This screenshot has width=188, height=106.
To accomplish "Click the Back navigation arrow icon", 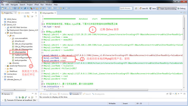I will pyautogui.click(x=61, y=8).
